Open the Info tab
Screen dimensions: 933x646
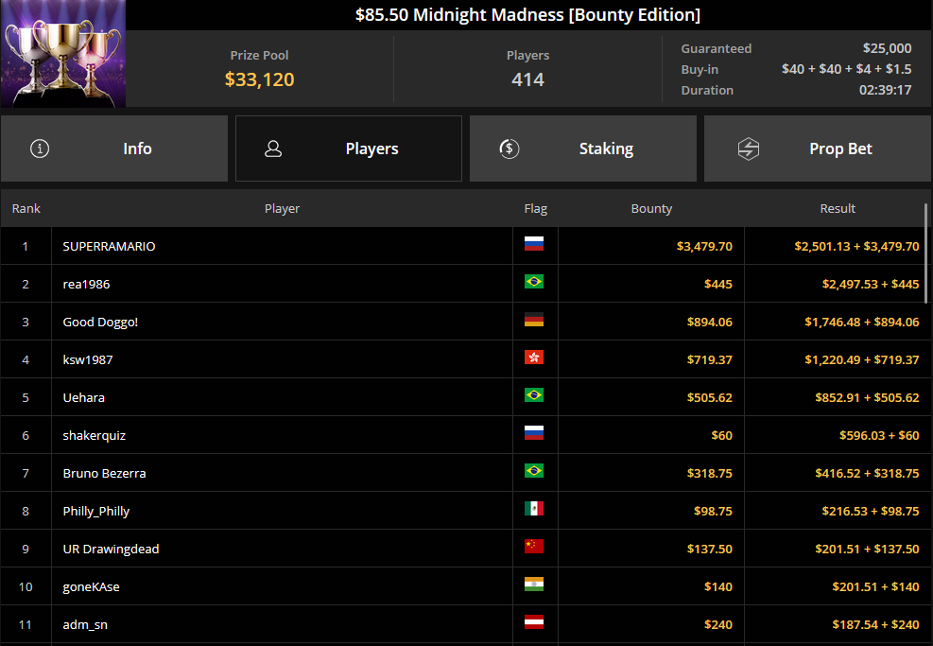[114, 148]
